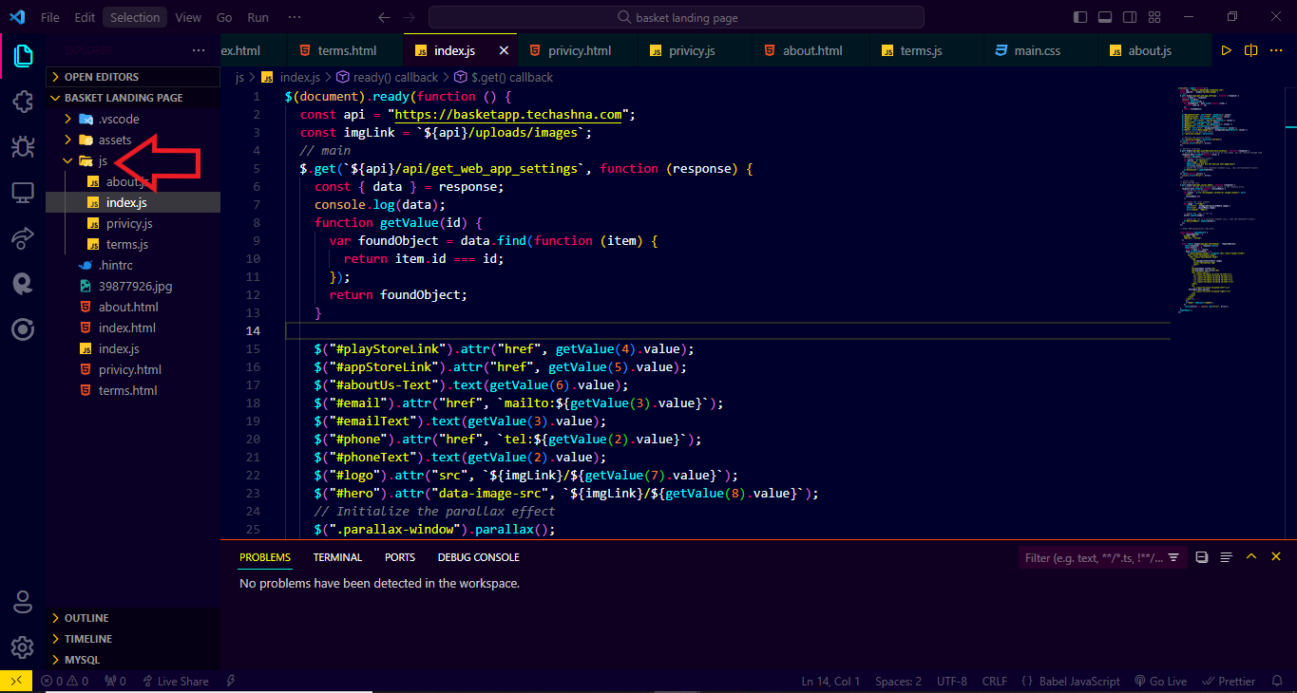Expand the assets folder
The image size is (1297, 693).
(133, 140)
